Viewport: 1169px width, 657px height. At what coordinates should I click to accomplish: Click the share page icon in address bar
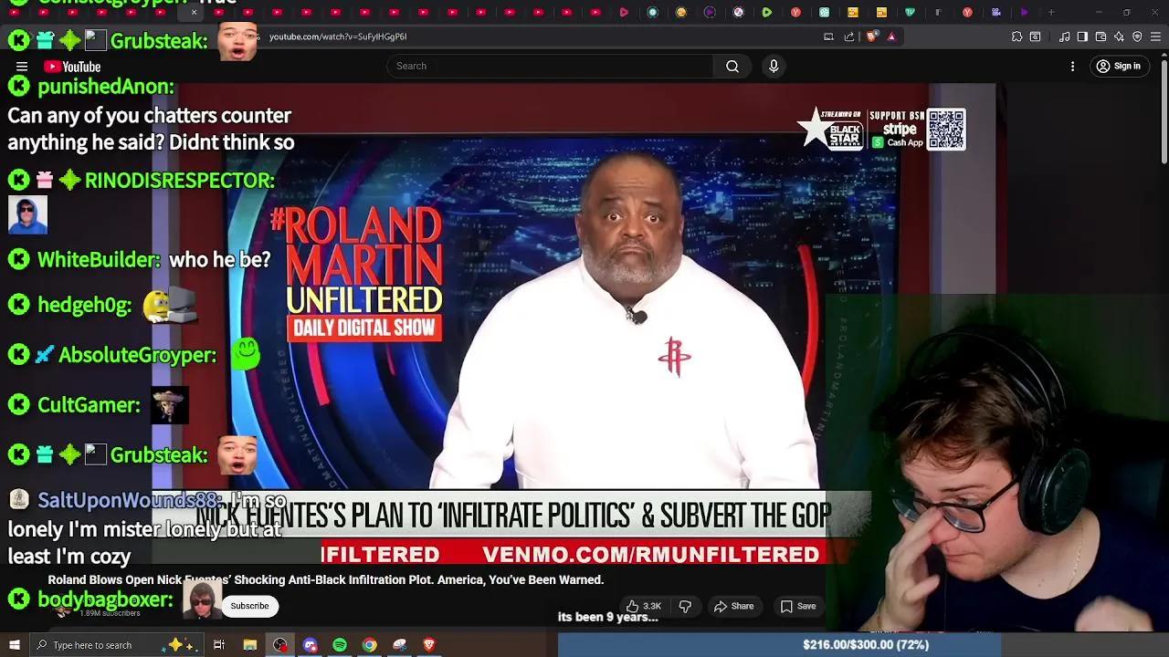tap(849, 36)
